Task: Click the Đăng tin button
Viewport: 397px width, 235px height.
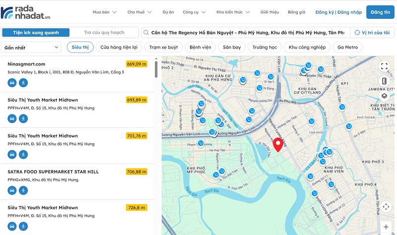Action: (x=380, y=12)
